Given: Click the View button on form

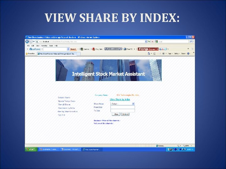Looking at the screenshot, I should click(116, 114).
